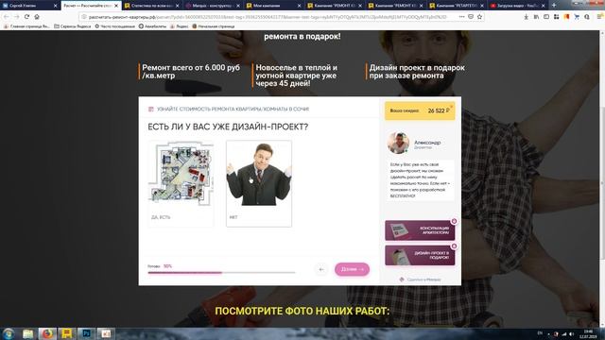Click the Консультация архитектора bonus card
Image resolution: width=605 pixels, height=340 pixels.
(x=420, y=230)
